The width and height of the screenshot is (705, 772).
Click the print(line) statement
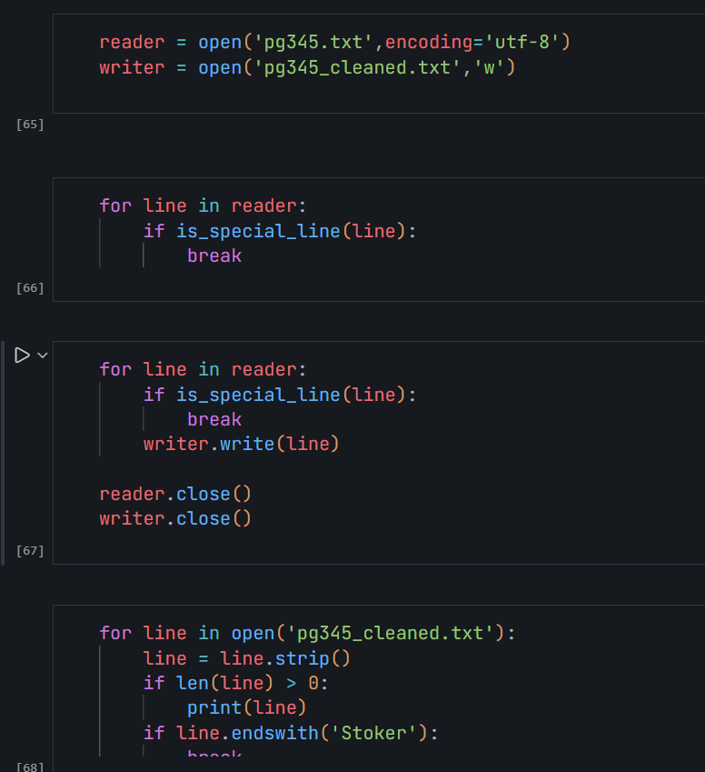pos(246,708)
